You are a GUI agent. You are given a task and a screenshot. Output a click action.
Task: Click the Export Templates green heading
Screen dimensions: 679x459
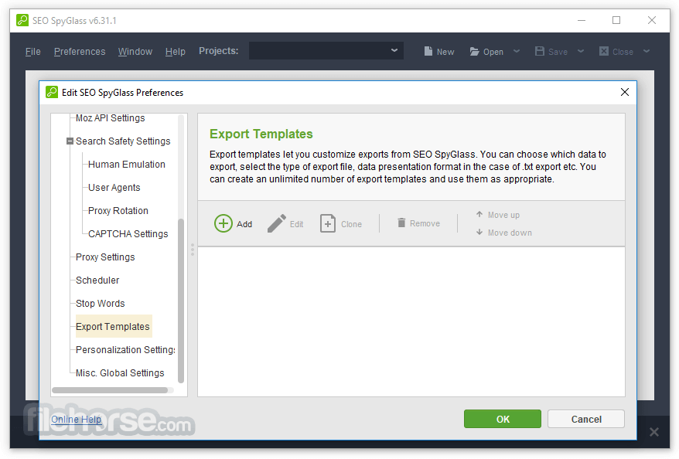[261, 134]
